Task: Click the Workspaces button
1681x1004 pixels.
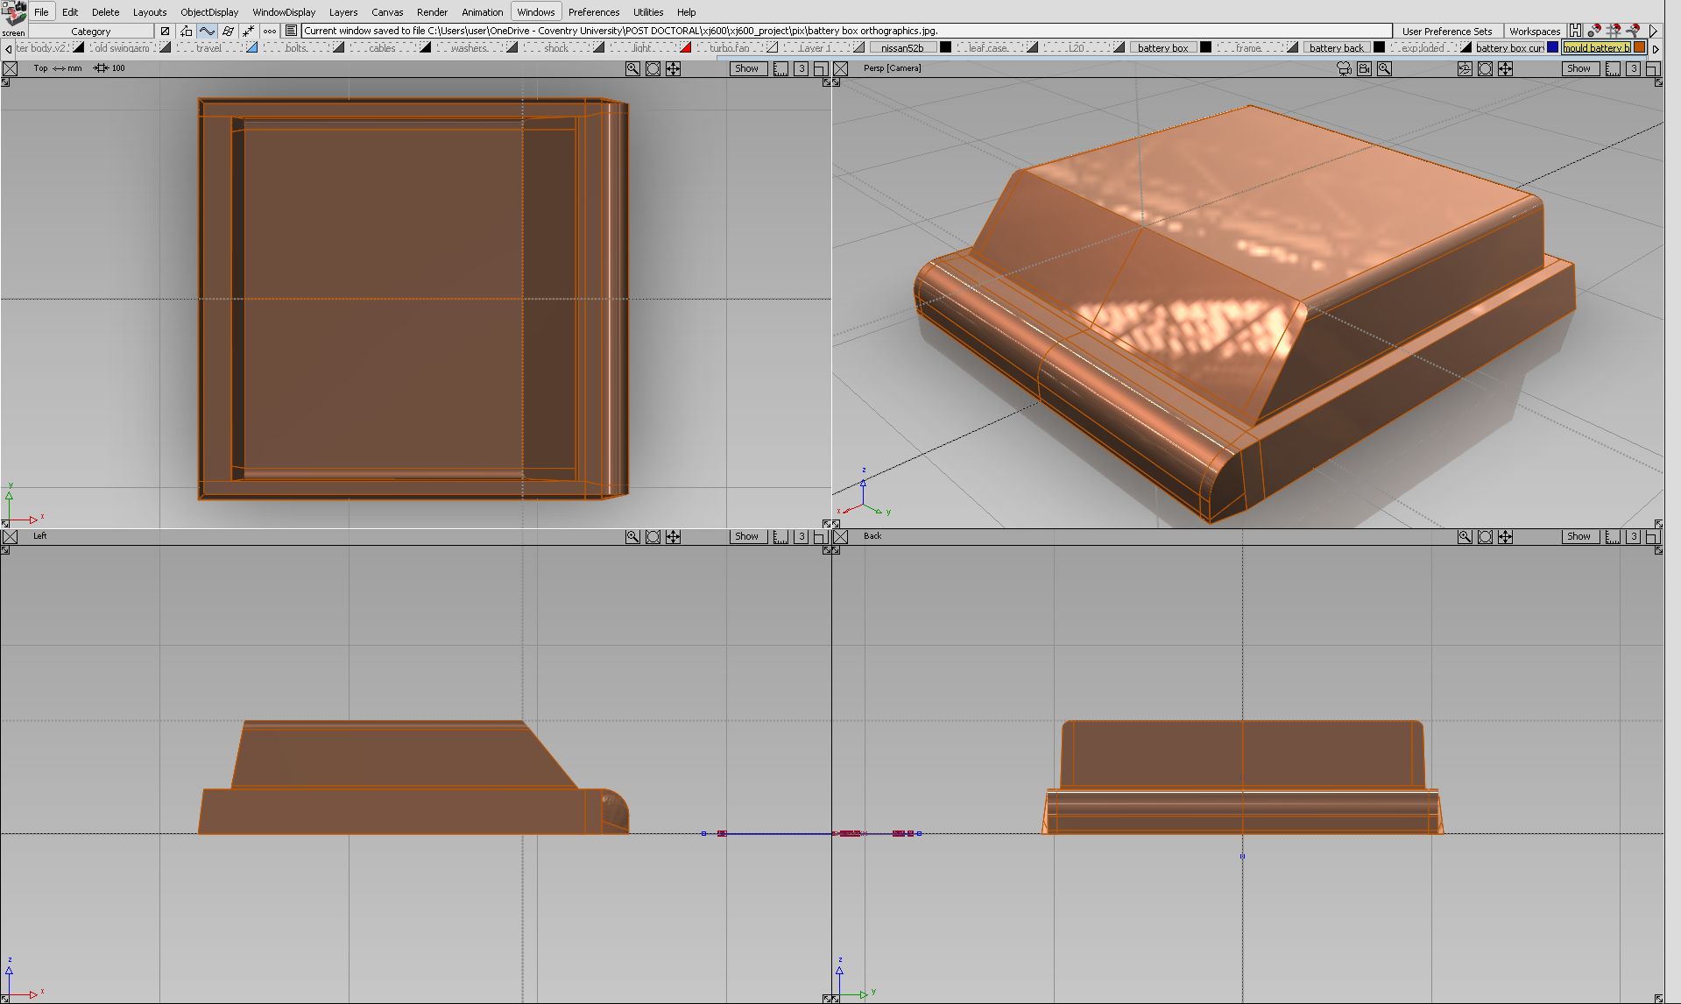Action: click(1534, 31)
